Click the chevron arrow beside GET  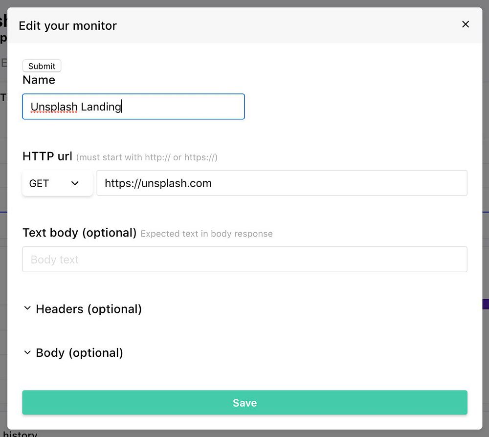click(x=75, y=183)
